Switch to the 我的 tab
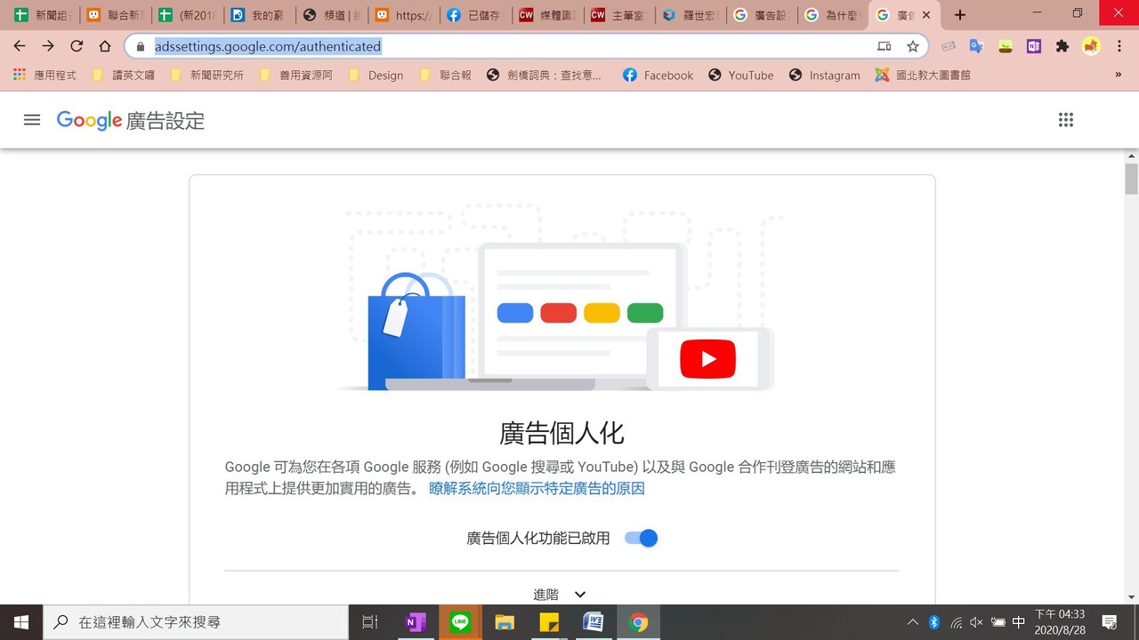Viewport: 1139px width, 640px height. (259, 15)
